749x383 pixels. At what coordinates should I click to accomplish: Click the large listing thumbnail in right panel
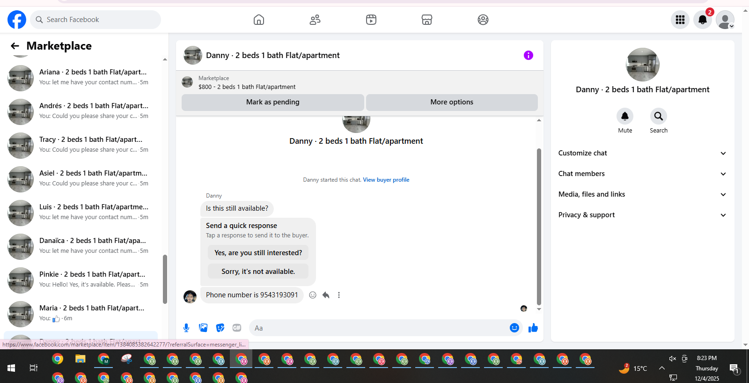pos(642,65)
